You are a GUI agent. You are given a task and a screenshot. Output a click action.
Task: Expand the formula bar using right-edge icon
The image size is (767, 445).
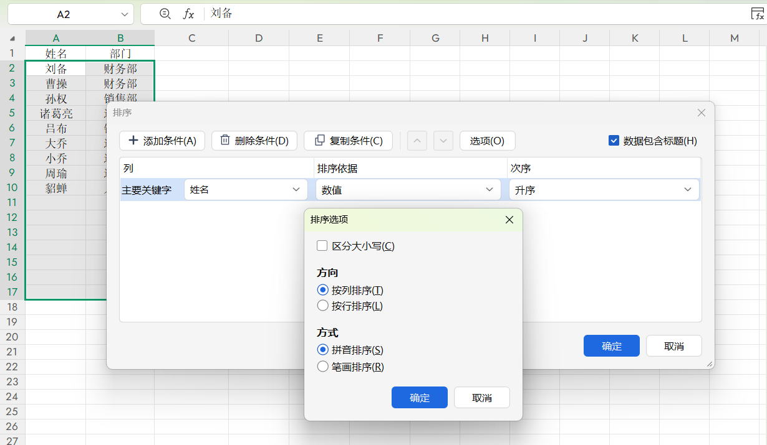(x=757, y=14)
